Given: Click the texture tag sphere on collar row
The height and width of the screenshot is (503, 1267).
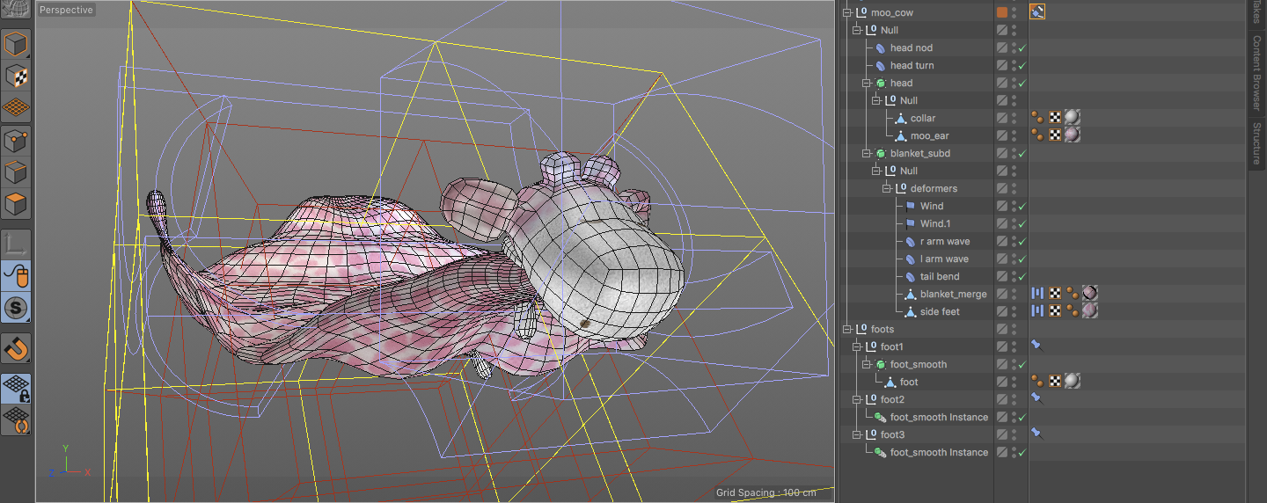Looking at the screenshot, I should click(x=1072, y=118).
